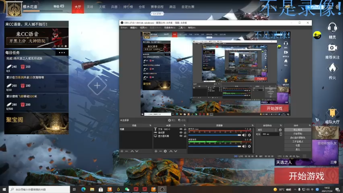343x193 pixels.
Task: Click the plus teammate slot in lobby
Action: [97, 85]
